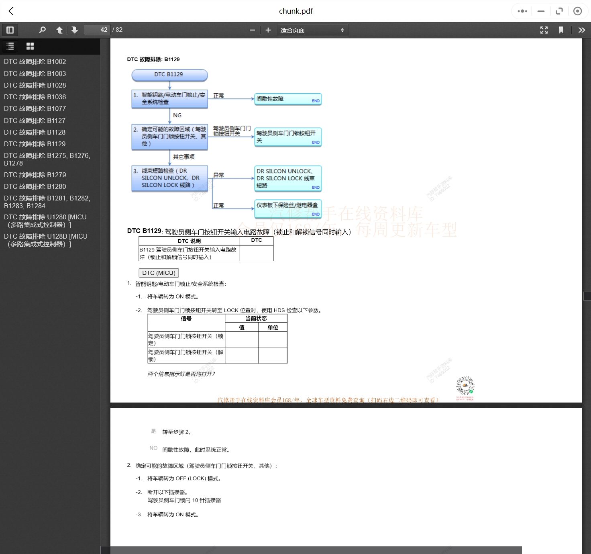Toggle the sidebar panel button

10,30
